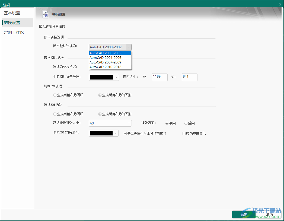Viewport: 284px width, 221px height.
Task: Edit the image width field 1189
Action: point(159,77)
